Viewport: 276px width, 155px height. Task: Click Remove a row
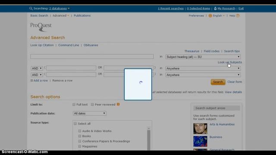coord(62,81)
